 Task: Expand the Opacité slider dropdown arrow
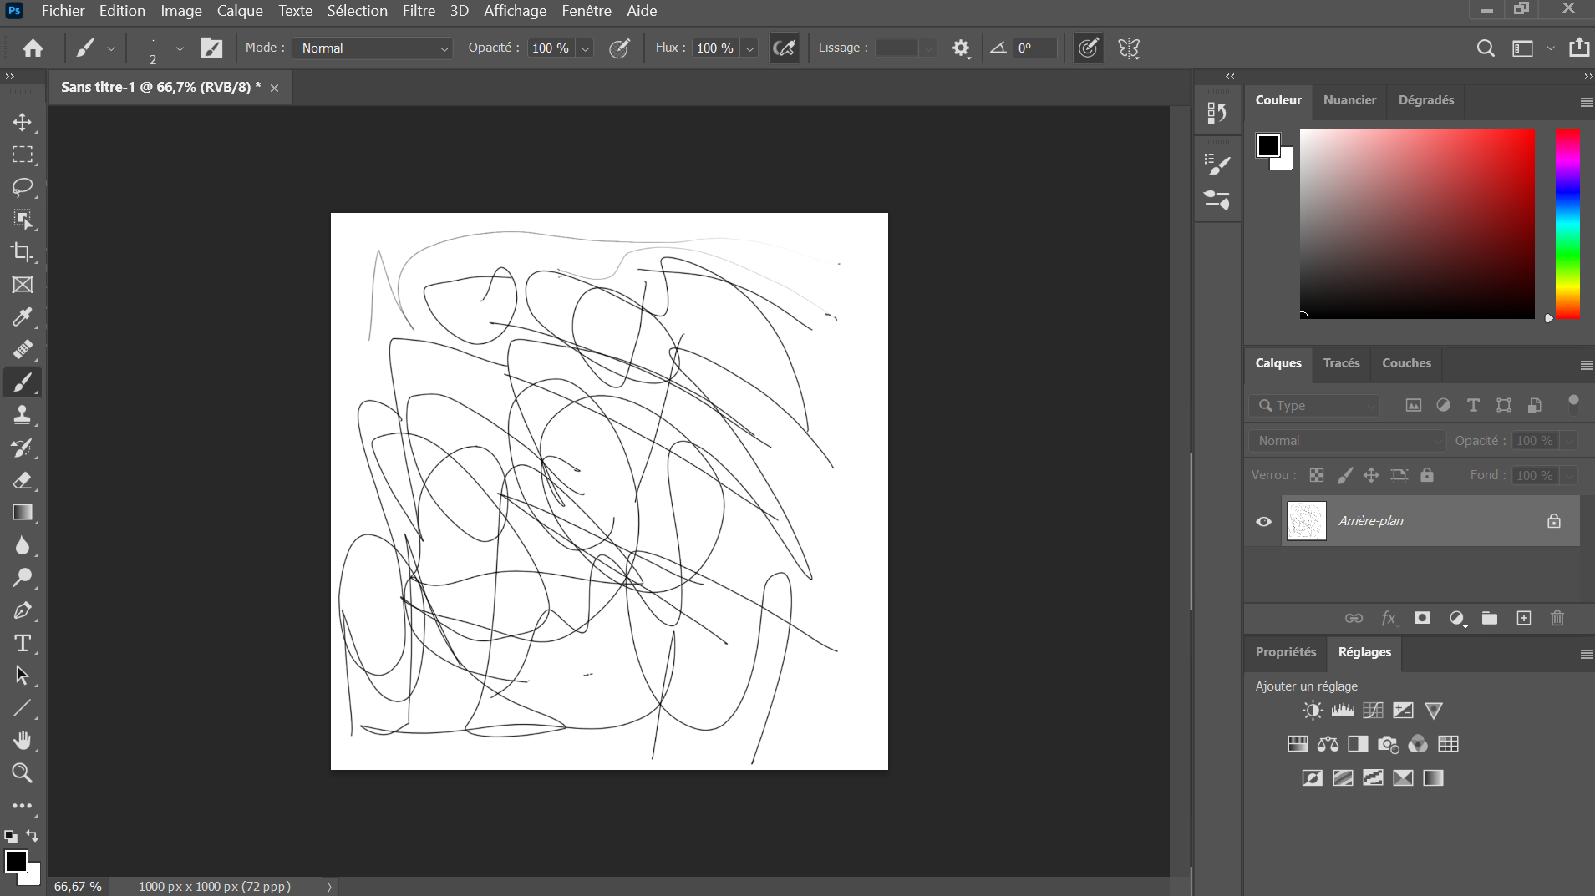pos(586,48)
